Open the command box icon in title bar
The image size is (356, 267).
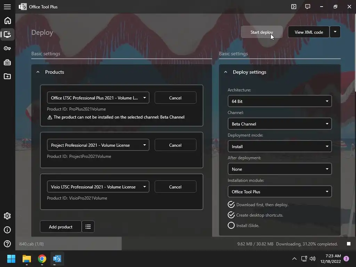pos(294,7)
